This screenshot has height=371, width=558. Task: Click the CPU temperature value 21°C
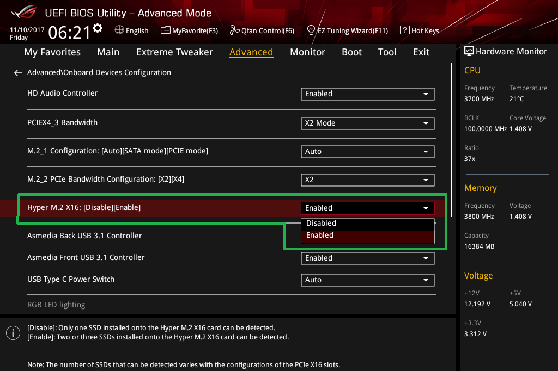517,99
